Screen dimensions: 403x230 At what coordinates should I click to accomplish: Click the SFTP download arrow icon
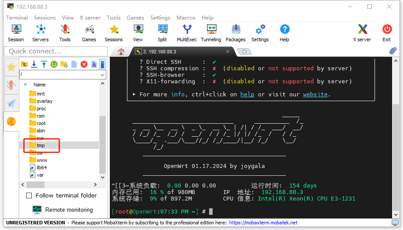coord(34,64)
